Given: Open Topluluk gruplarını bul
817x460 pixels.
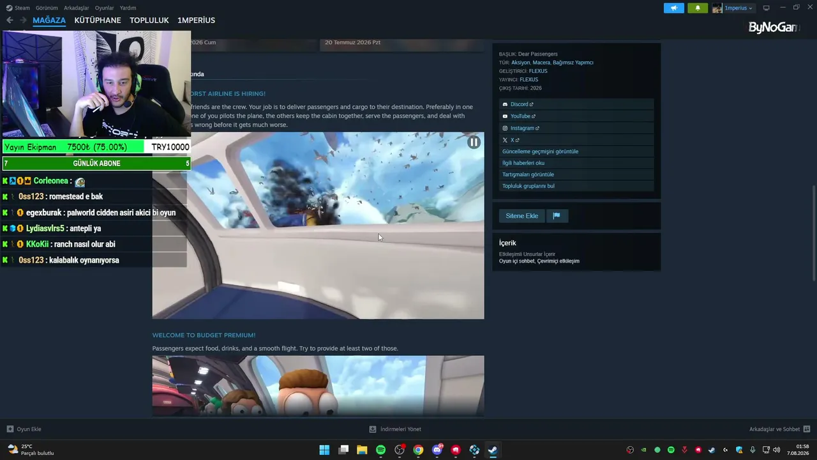Looking at the screenshot, I should (528, 186).
